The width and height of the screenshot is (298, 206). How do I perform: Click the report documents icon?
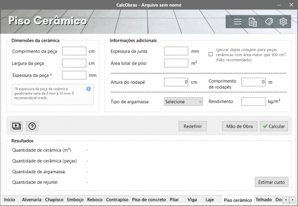tap(253, 22)
